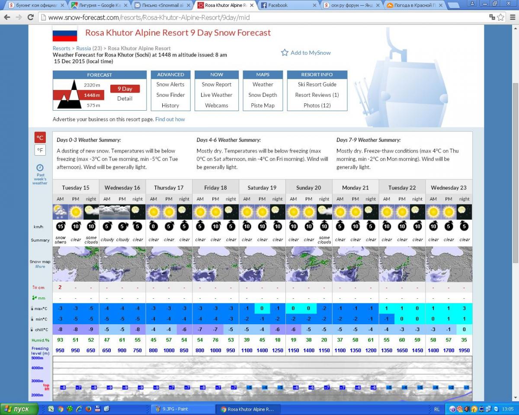Open the Ski Resort Guide
This screenshot has height=415, width=519.
coord(317,85)
